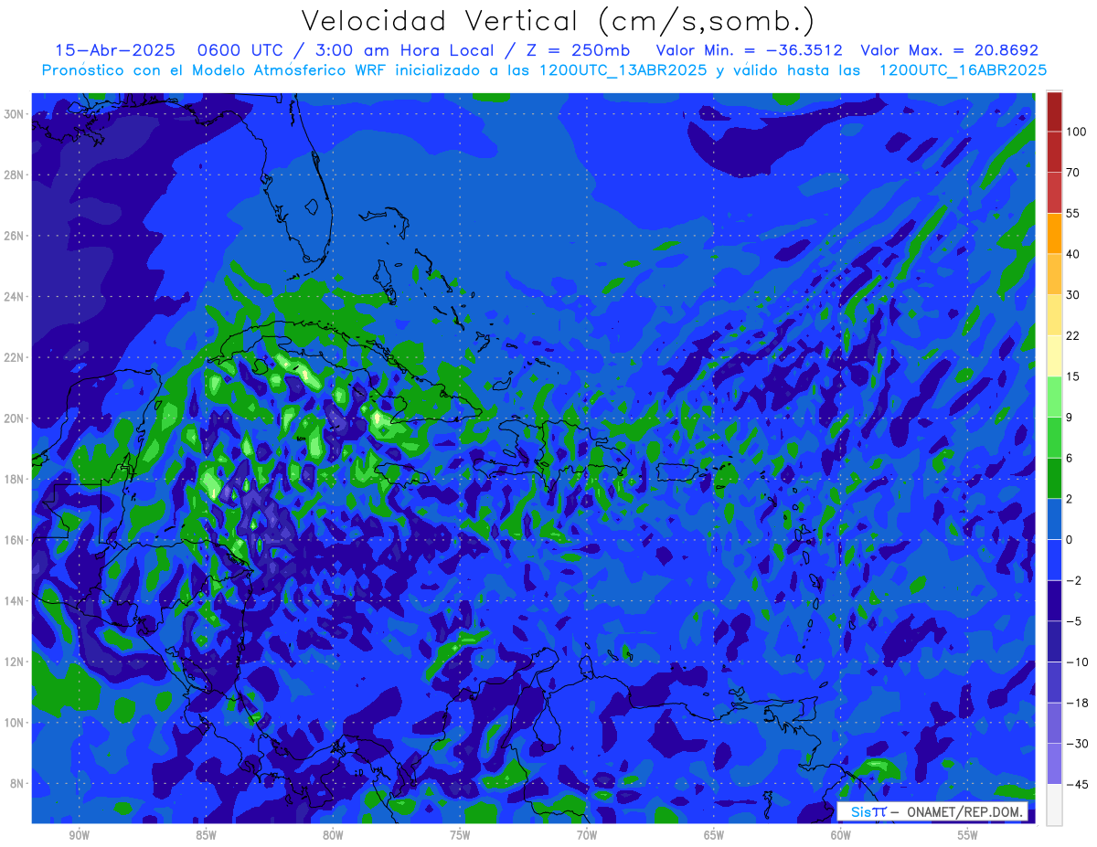
Task: Pick the light green swatch between 9 and 15
Action: tap(1054, 397)
